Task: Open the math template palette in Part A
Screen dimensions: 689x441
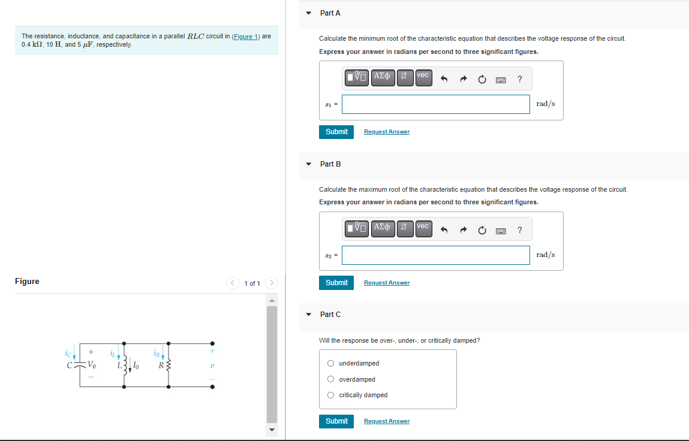Action: [x=356, y=78]
